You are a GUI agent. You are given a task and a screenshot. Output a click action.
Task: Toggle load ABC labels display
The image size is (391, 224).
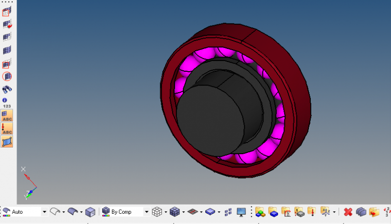[7, 129]
